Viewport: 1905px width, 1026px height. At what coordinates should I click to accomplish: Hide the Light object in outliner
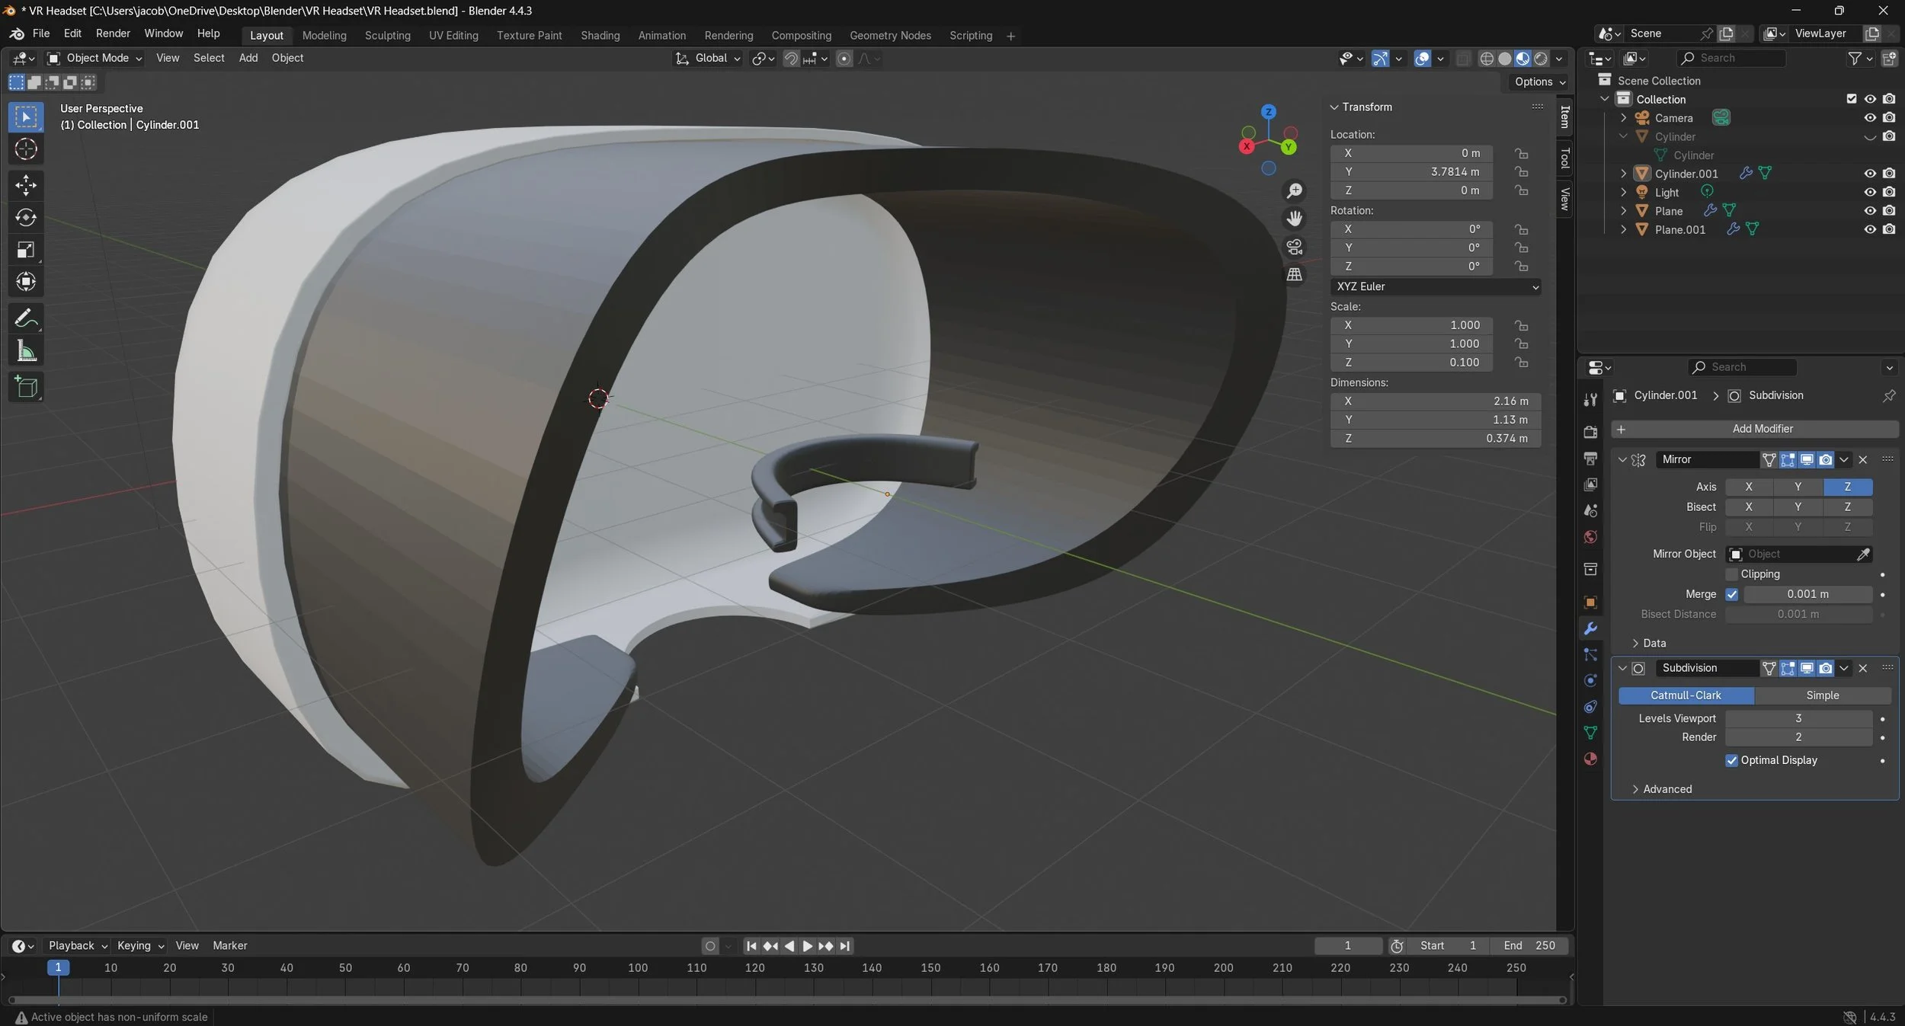(1869, 192)
